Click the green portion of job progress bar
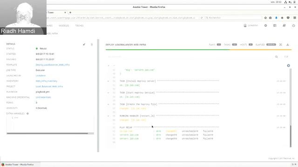The image size is (298, 167). (168, 50)
